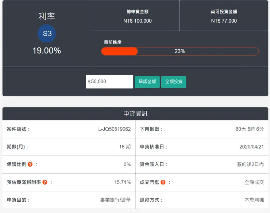The image size is (270, 213).
Task: Select the approval date 2020/04/21
Action: tap(251, 147)
